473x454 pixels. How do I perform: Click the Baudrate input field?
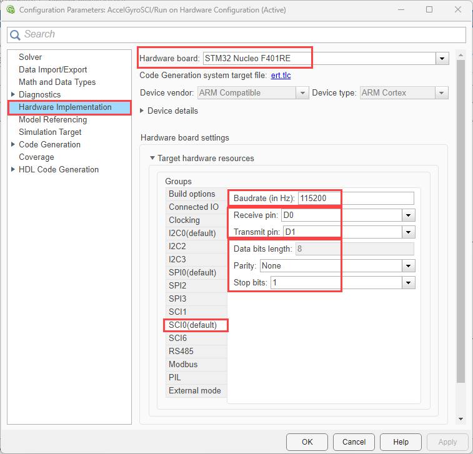tap(355, 199)
